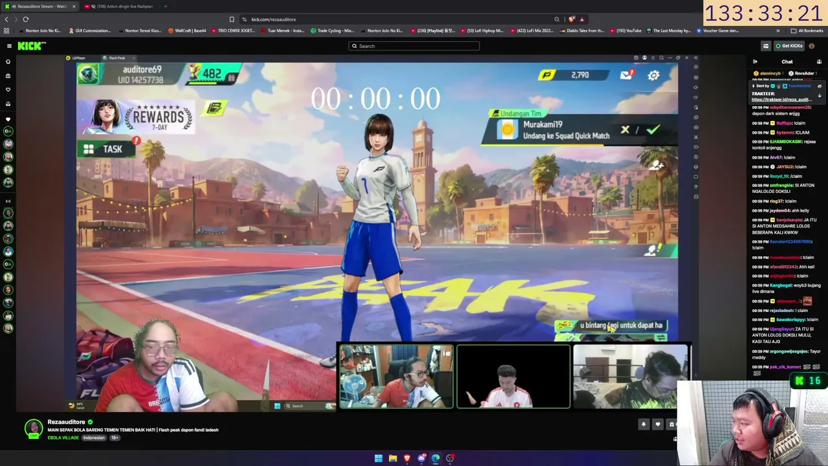Screen dimensions: 828x466
Task: Open the TASK panel in game
Action: [105, 150]
